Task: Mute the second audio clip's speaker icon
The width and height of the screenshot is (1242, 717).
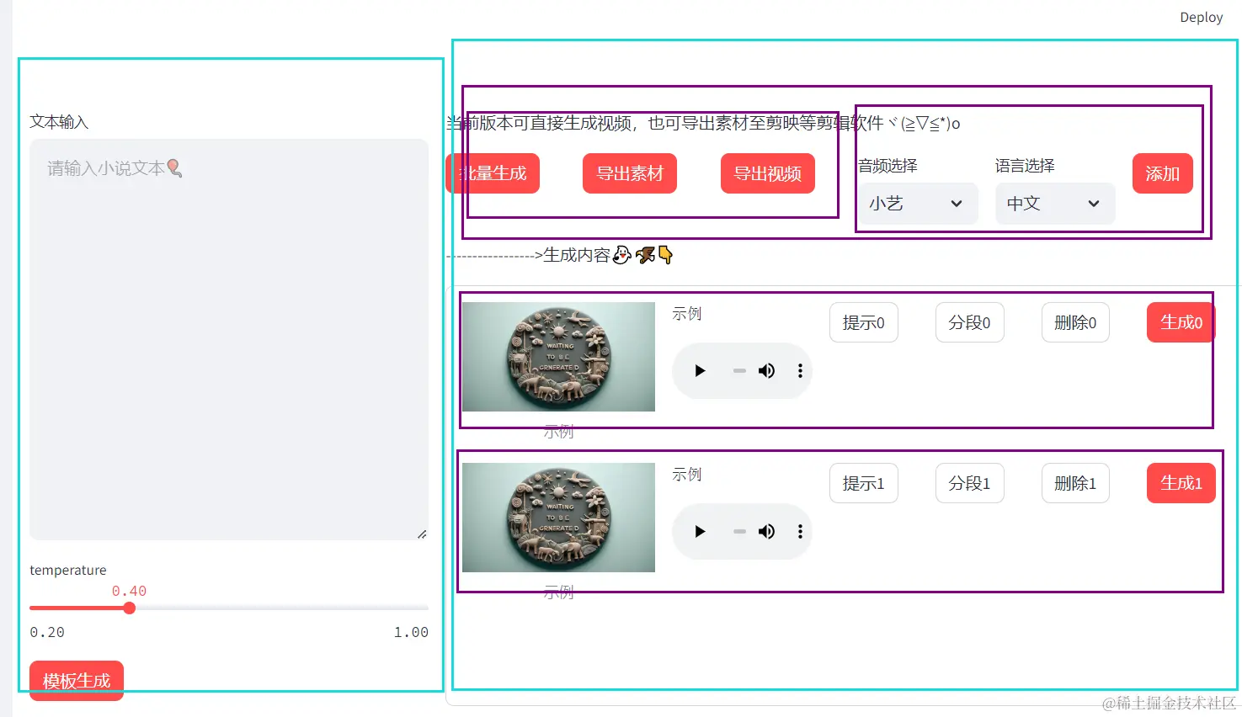Action: tap(767, 531)
